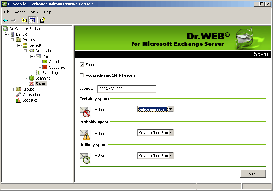Click the Certainly spam blocked envelope icon
Viewport: 273px width, 191px height.
tap(85, 112)
